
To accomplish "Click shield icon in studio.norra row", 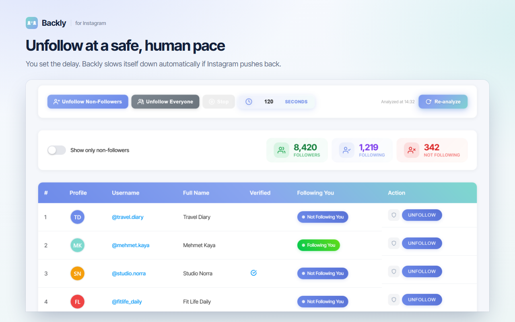I will click(x=394, y=271).
